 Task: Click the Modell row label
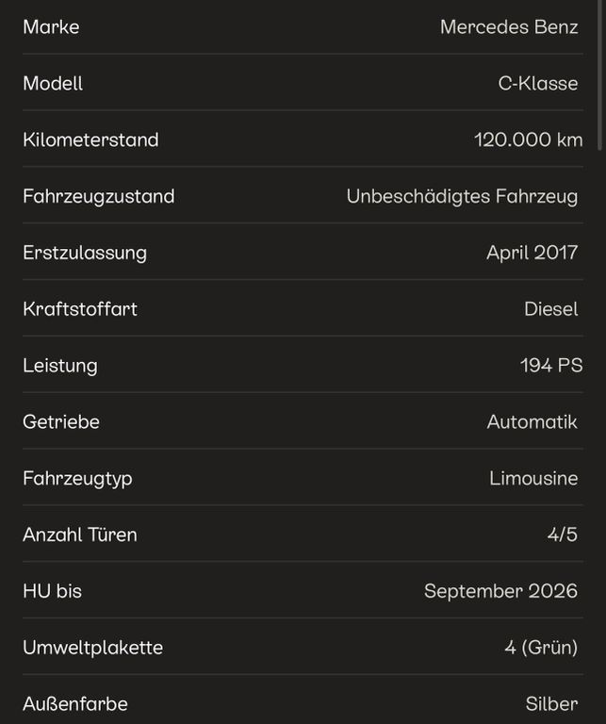coord(53,84)
